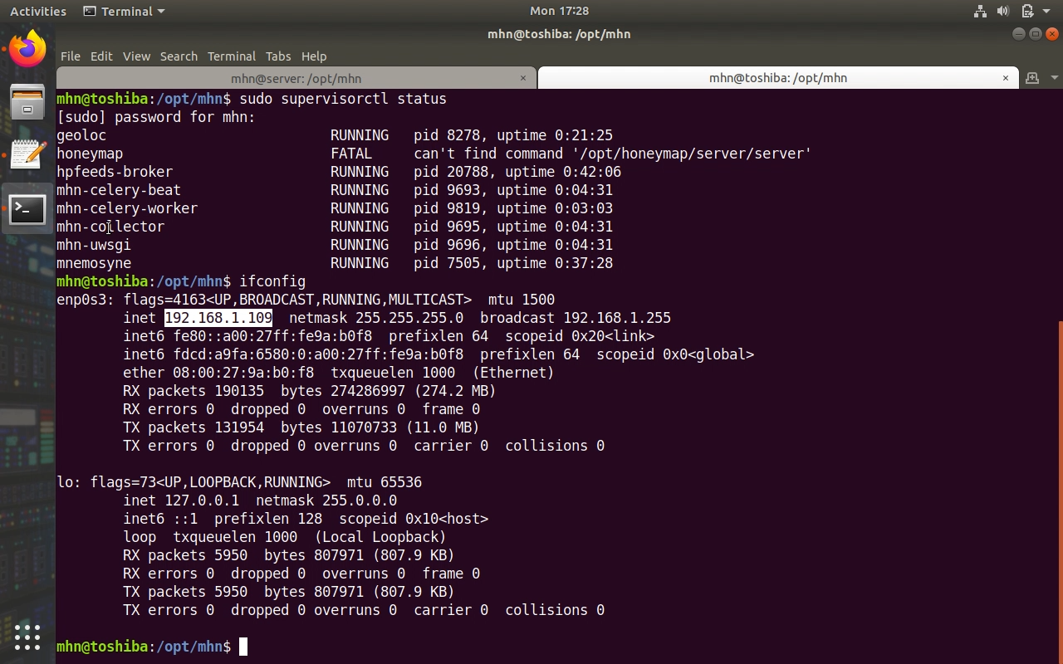Open the File menu
1063x664 pixels.
point(71,56)
